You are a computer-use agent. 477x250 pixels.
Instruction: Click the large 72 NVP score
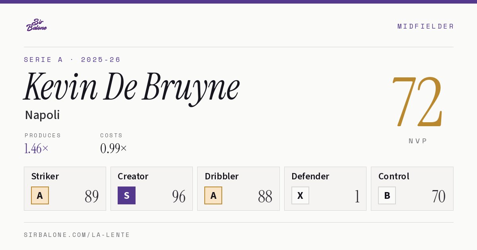(417, 101)
